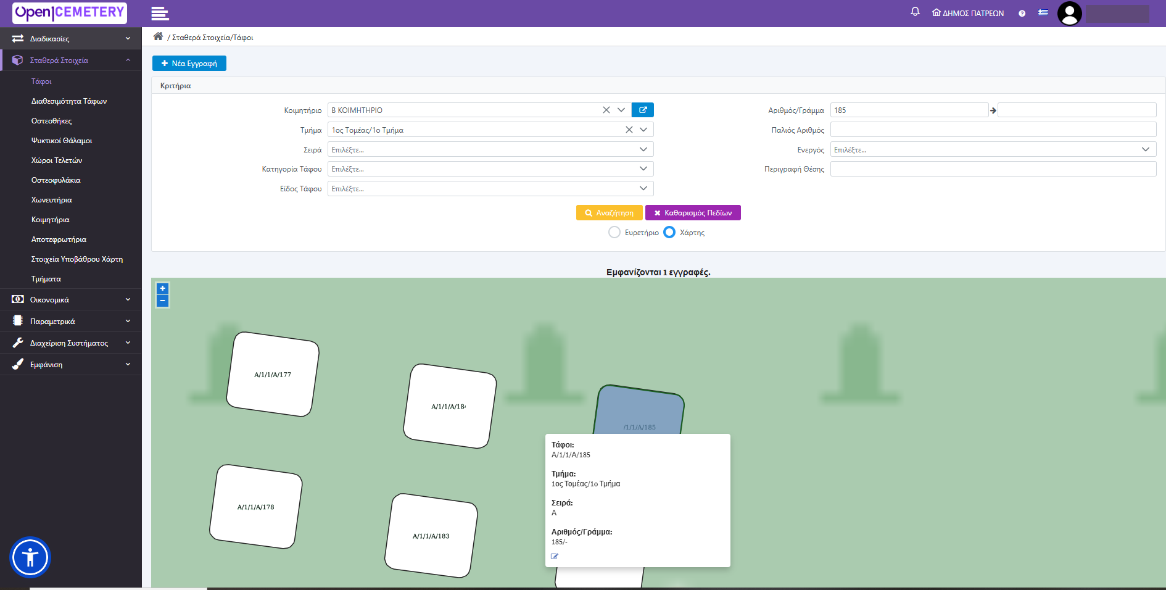1166x590 pixels.
Task: Click the Αναζήτηση search button
Action: pos(610,212)
